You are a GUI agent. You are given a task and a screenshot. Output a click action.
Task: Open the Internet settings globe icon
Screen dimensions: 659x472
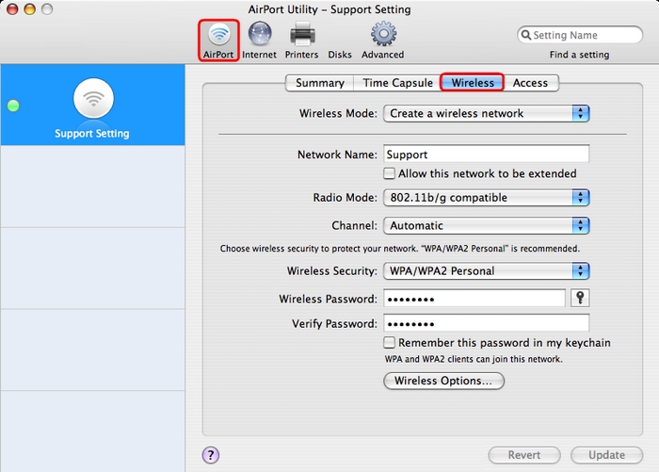259,34
